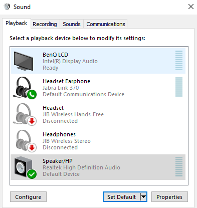Viewport: 197px width, 208px height.
Task: Click the Headset Earphone volume level meter
Action: pyautogui.click(x=179, y=87)
